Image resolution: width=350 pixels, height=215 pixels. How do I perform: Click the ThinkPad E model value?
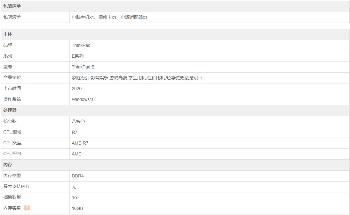pos(83,67)
